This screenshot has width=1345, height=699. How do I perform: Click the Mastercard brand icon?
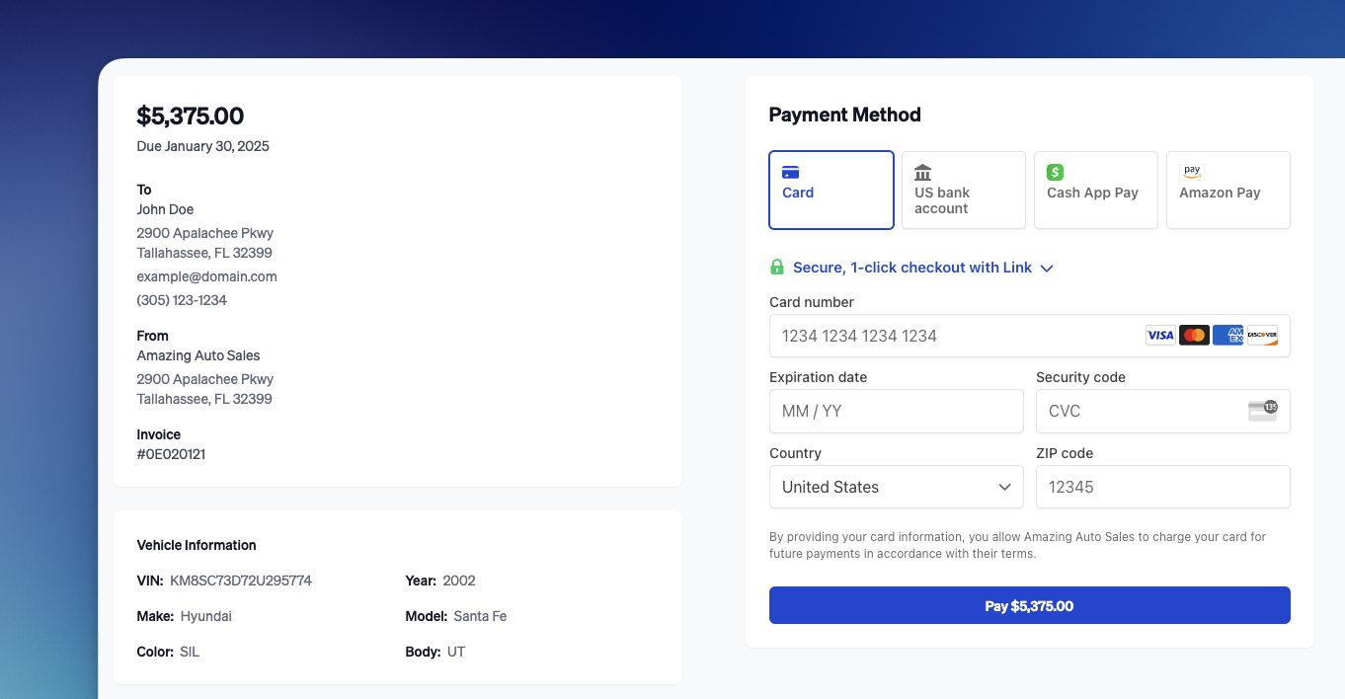point(1194,335)
